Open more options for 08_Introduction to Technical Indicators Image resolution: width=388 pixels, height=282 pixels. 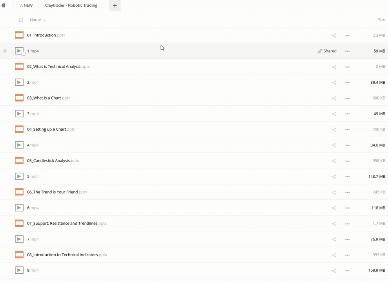347,255
